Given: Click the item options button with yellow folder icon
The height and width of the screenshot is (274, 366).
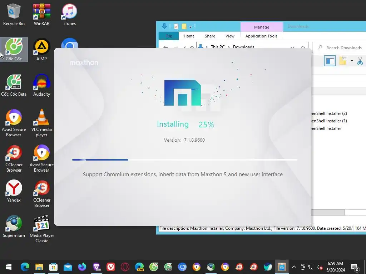Looking at the screenshot, I should tap(343, 61).
